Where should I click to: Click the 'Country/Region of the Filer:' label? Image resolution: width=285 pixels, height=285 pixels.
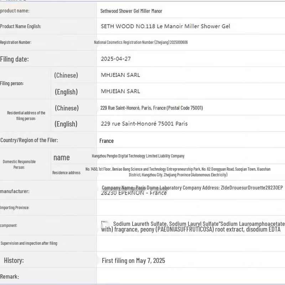click(x=29, y=140)
